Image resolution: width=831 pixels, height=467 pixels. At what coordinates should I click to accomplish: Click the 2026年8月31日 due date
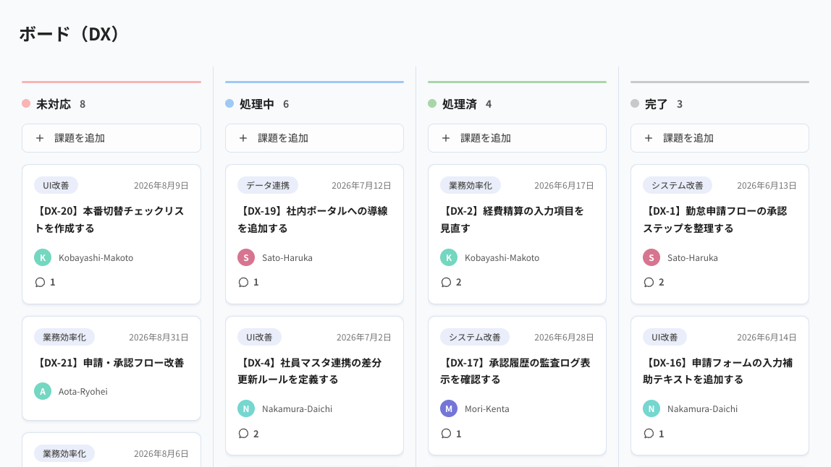pyautogui.click(x=159, y=338)
